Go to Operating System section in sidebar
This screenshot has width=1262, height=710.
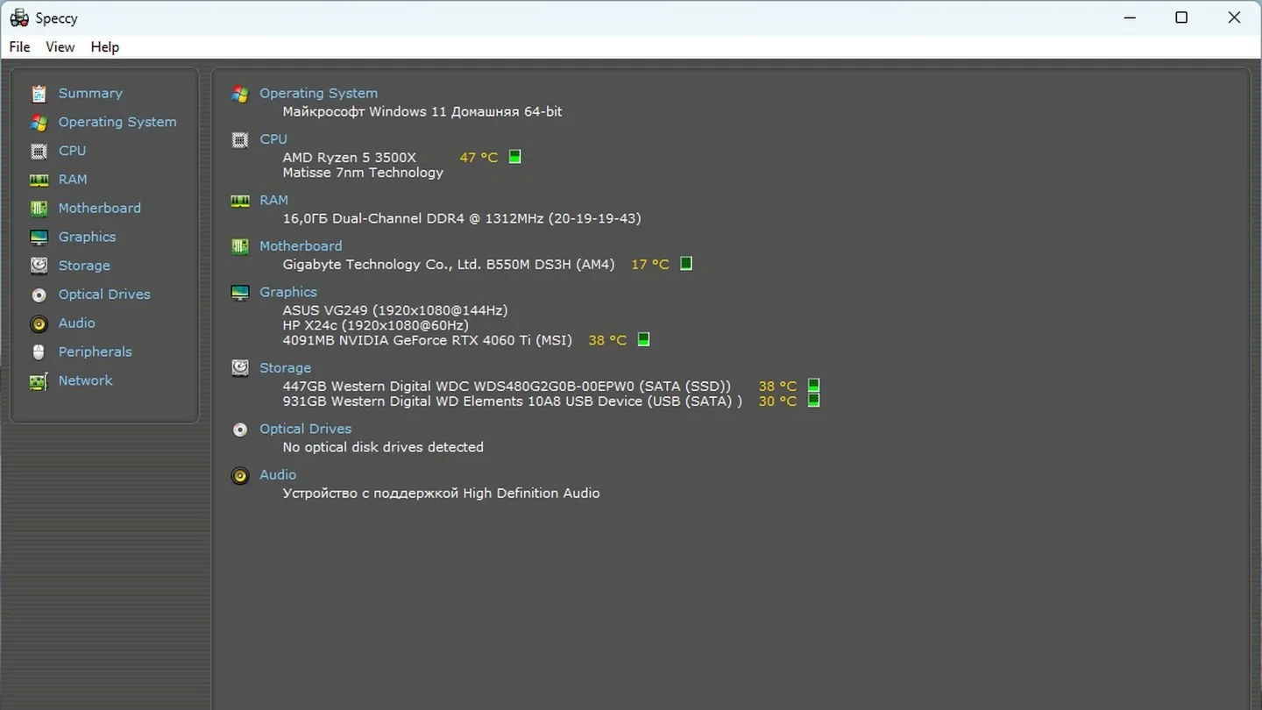(x=117, y=122)
